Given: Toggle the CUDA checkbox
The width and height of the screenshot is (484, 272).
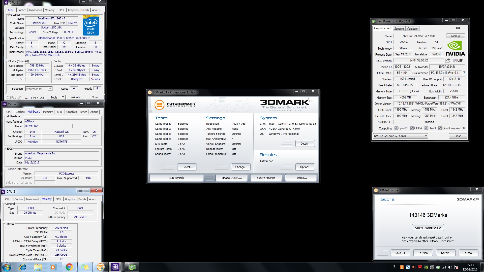Looking at the screenshot, I should [412, 128].
